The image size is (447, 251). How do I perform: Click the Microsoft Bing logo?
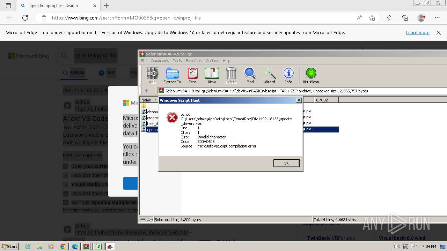point(29,56)
